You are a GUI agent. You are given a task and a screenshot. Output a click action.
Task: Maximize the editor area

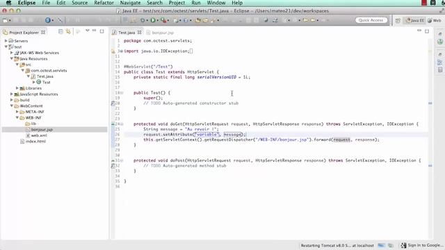[x=427, y=31]
